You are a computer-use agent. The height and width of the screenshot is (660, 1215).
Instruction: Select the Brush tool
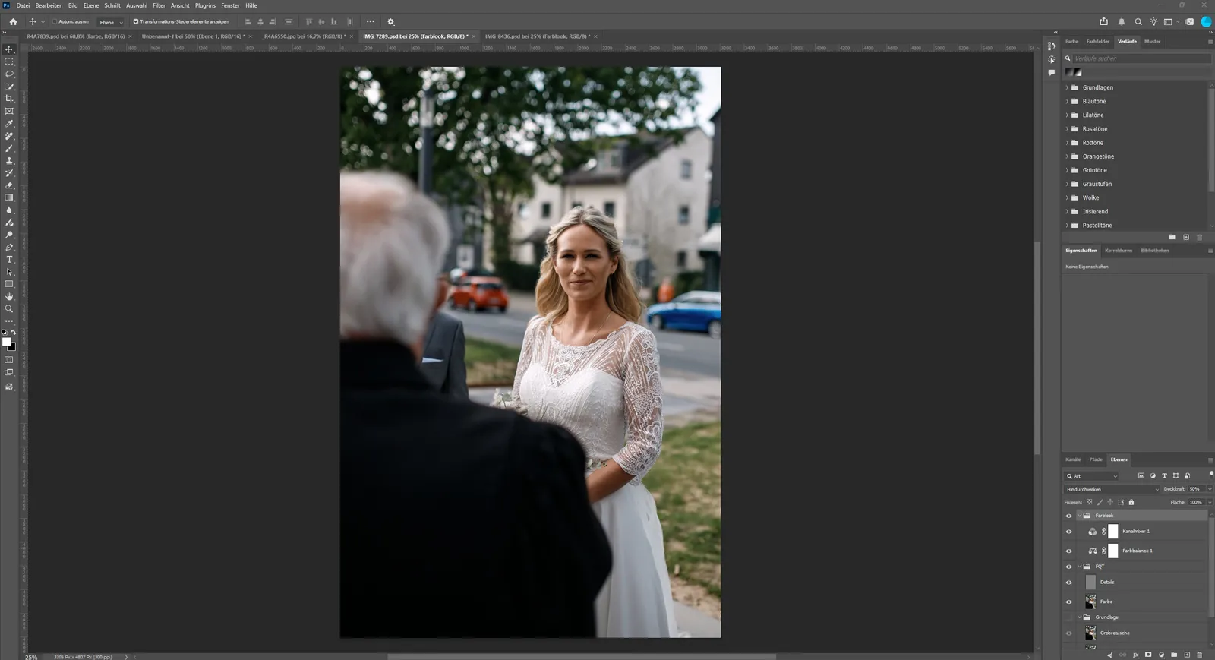pyautogui.click(x=9, y=148)
